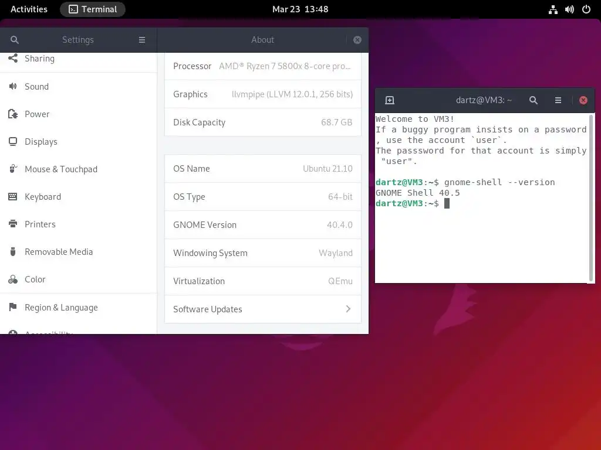
Task: Select Removable Media settings label
Action: pos(59,252)
